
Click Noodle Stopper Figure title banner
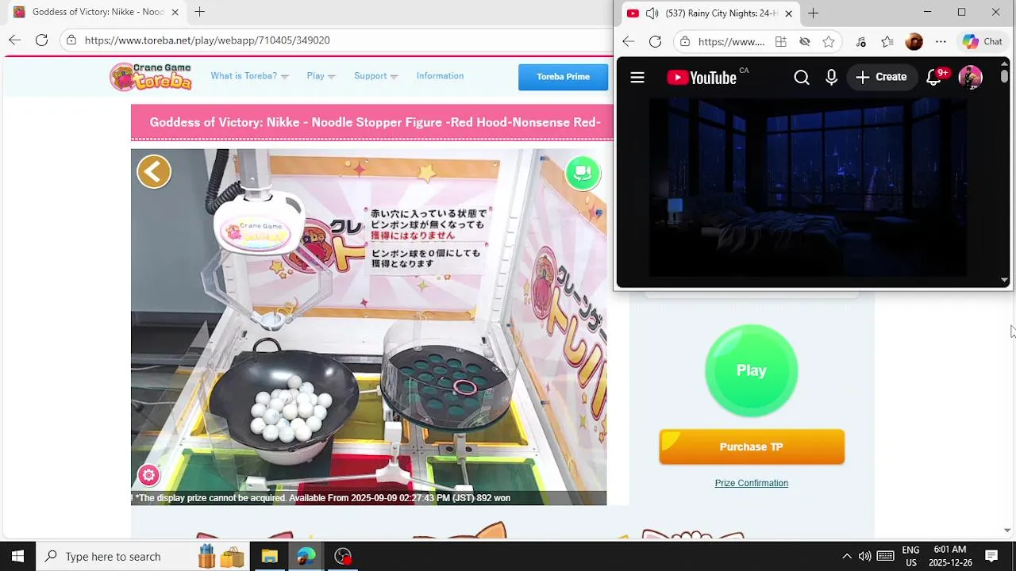click(375, 122)
